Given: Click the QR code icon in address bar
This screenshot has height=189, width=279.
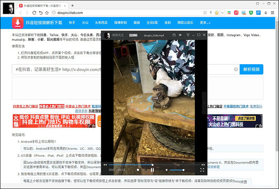Looking at the screenshot, I should click(x=205, y=13).
